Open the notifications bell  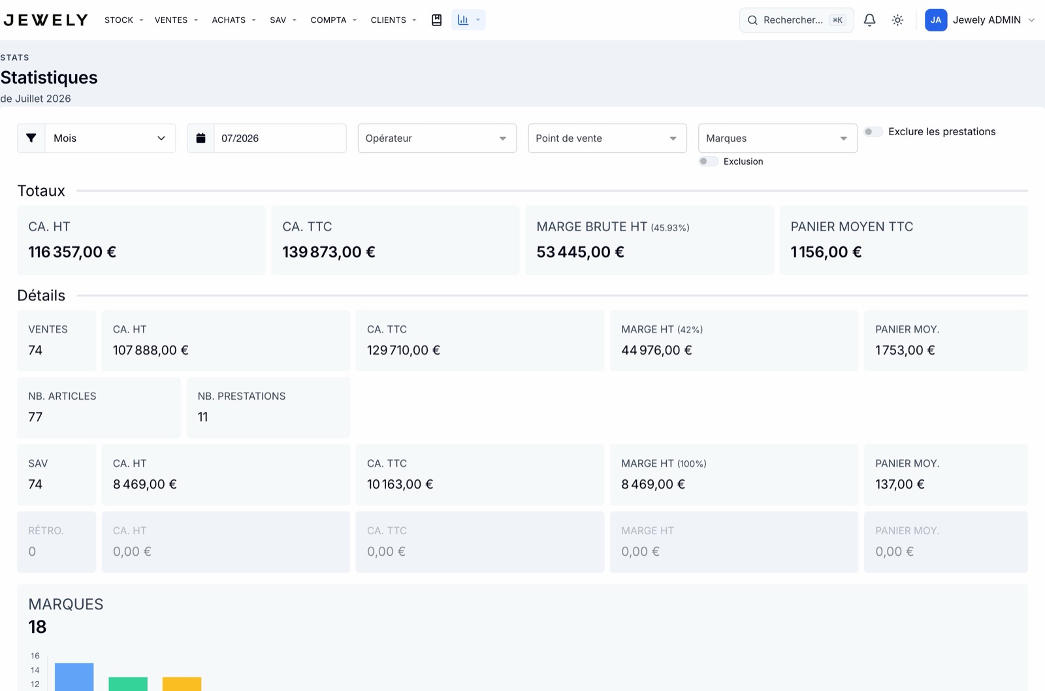tap(869, 20)
